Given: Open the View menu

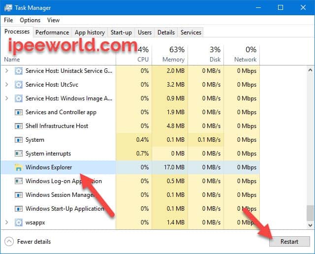Looking at the screenshot, I should click(x=53, y=20).
